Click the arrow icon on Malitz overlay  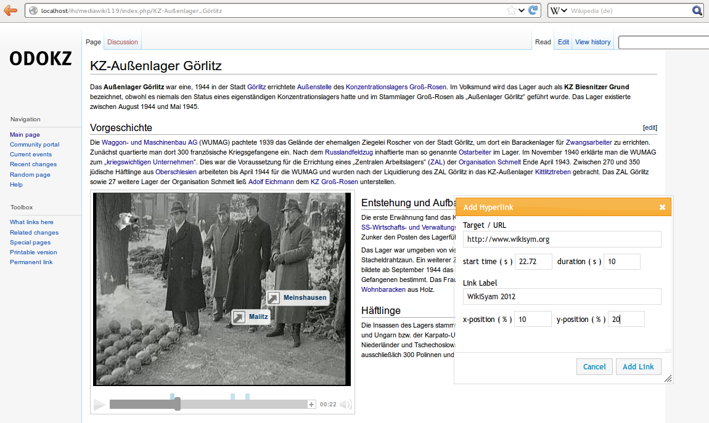point(239,317)
